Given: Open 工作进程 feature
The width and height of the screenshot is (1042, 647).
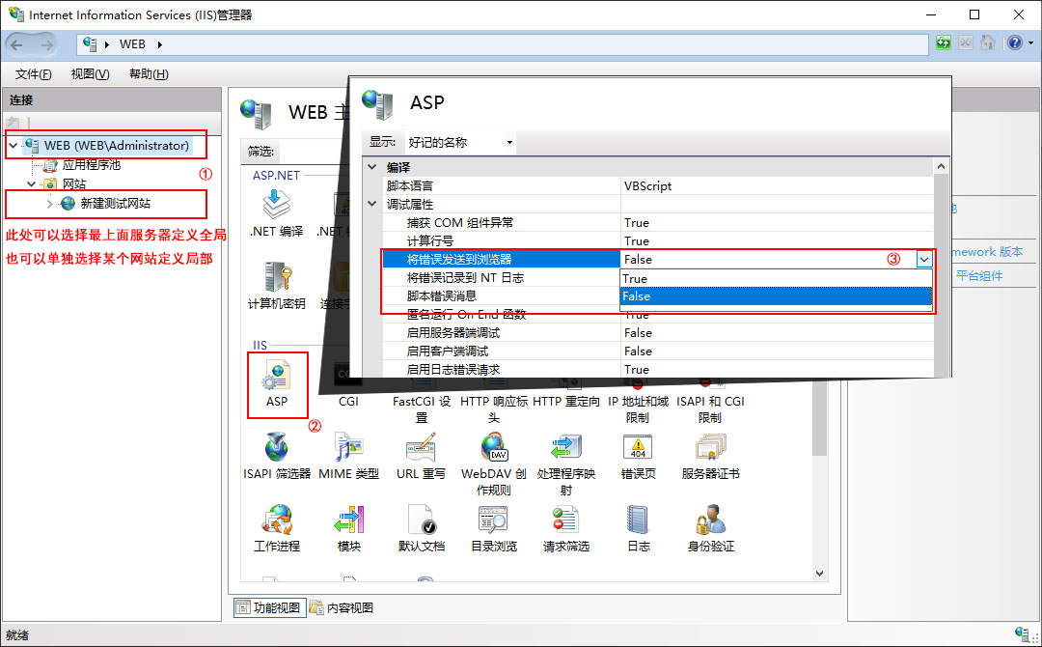Looking at the screenshot, I should pyautogui.click(x=277, y=528).
